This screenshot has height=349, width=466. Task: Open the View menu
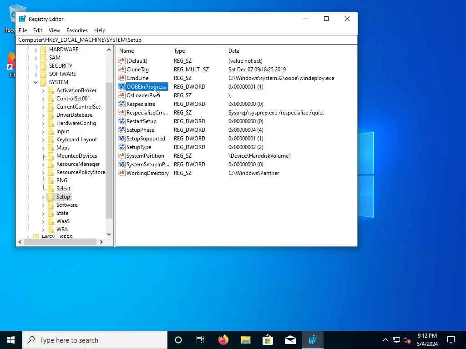(55, 30)
